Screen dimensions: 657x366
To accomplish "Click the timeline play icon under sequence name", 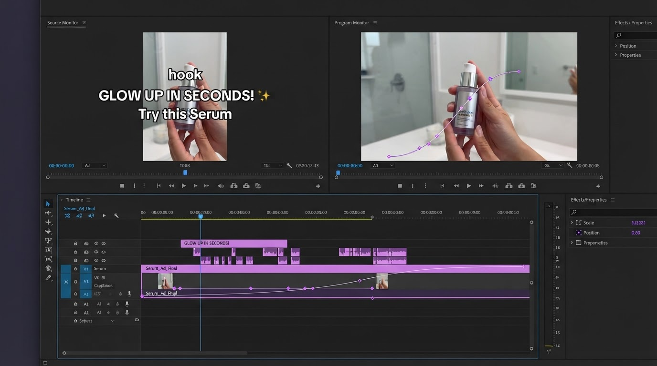I will (x=104, y=216).
